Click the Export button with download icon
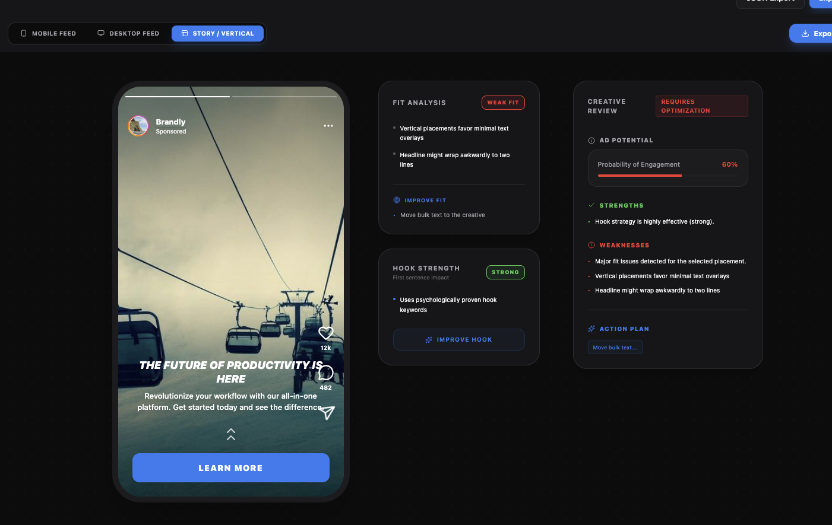Image resolution: width=832 pixels, height=525 pixels. (x=811, y=34)
